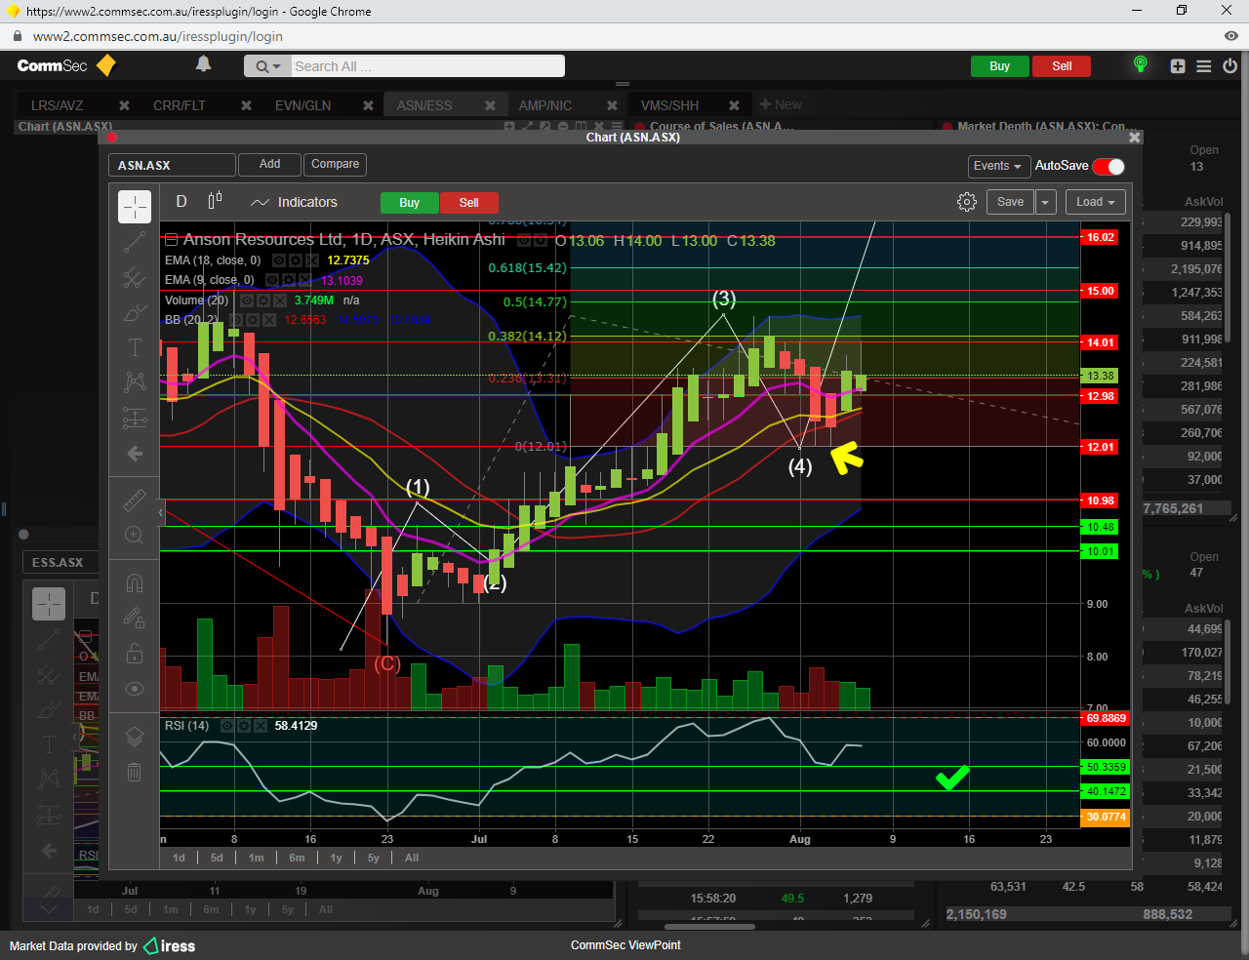Switch to the CRR/FLT tab
This screenshot has height=960, width=1249.
(180, 105)
